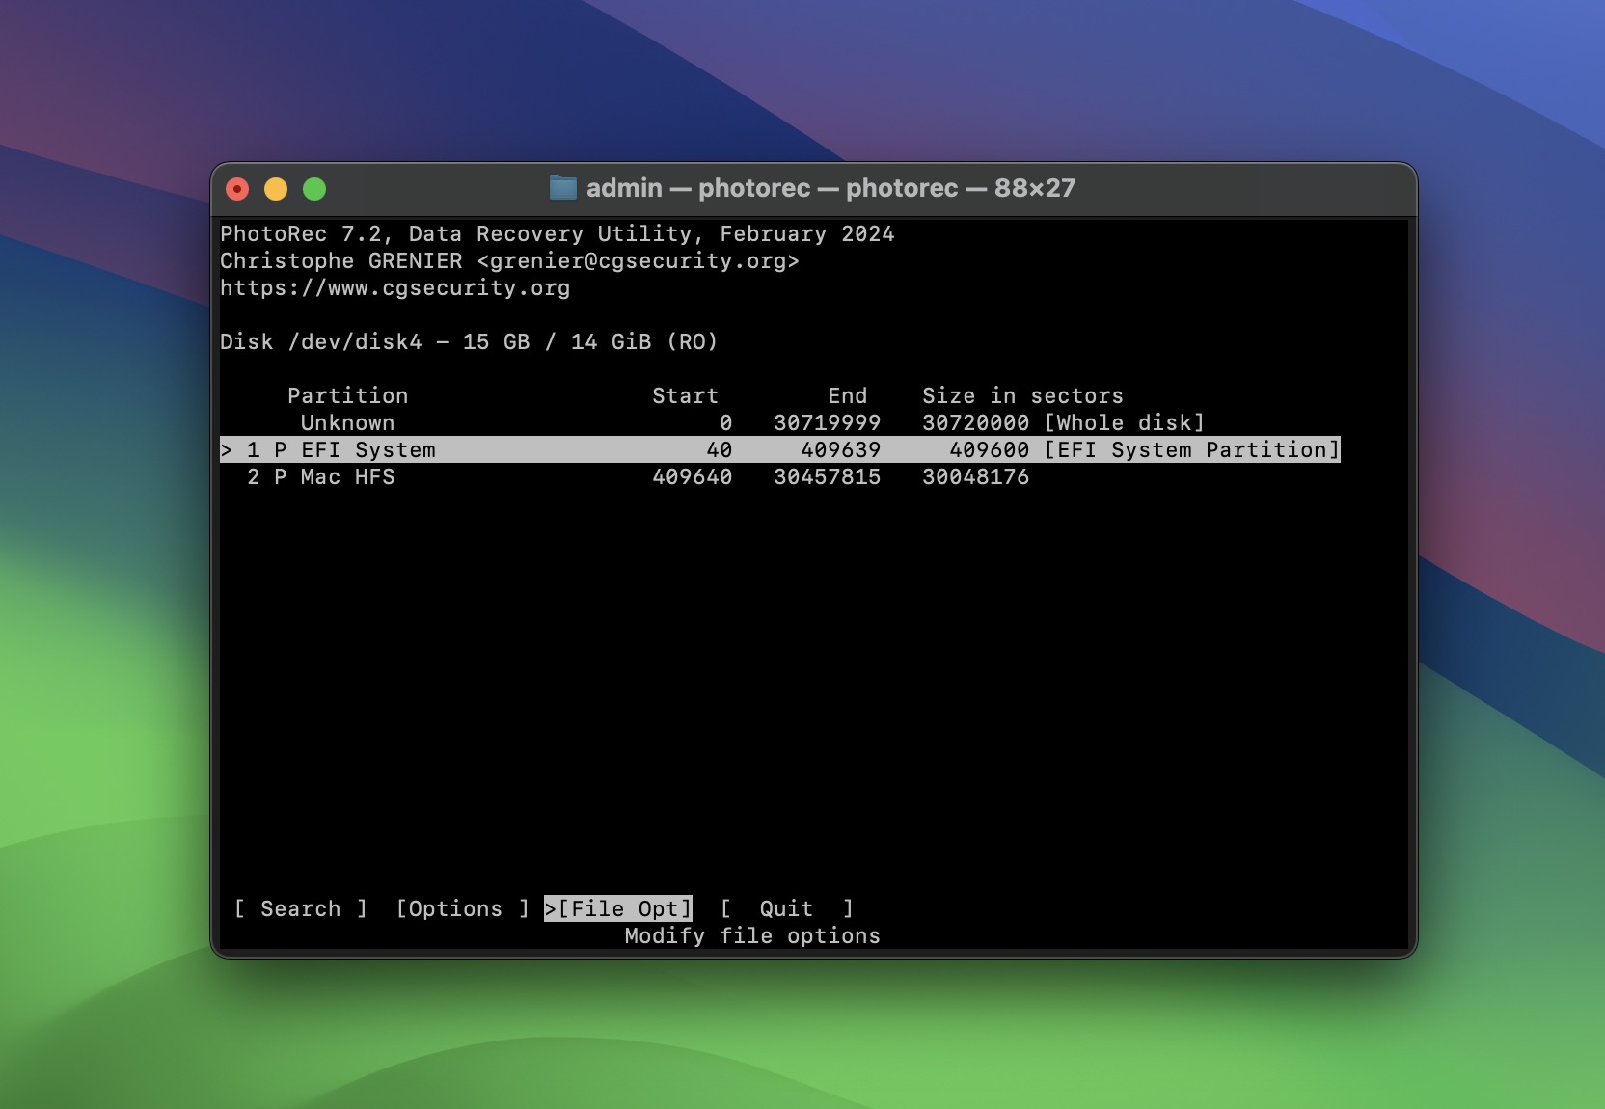
Task: Click the Partition column header
Action: pos(347,395)
